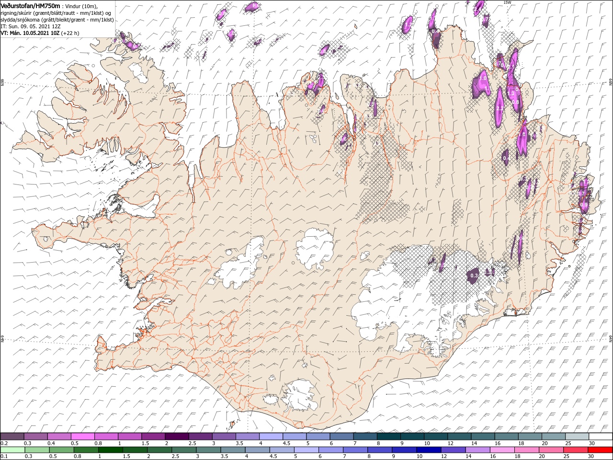Select the darkest green 1 swatch in lower legend
This screenshot has width=613, height=460.
111,450
